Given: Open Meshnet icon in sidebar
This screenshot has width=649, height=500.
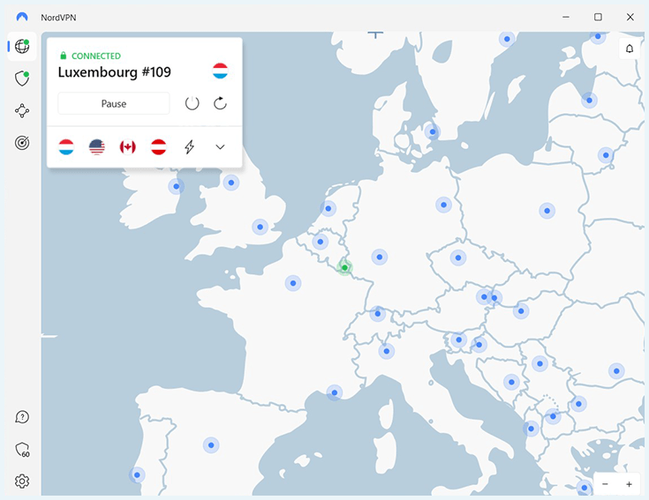Looking at the screenshot, I should [x=22, y=111].
